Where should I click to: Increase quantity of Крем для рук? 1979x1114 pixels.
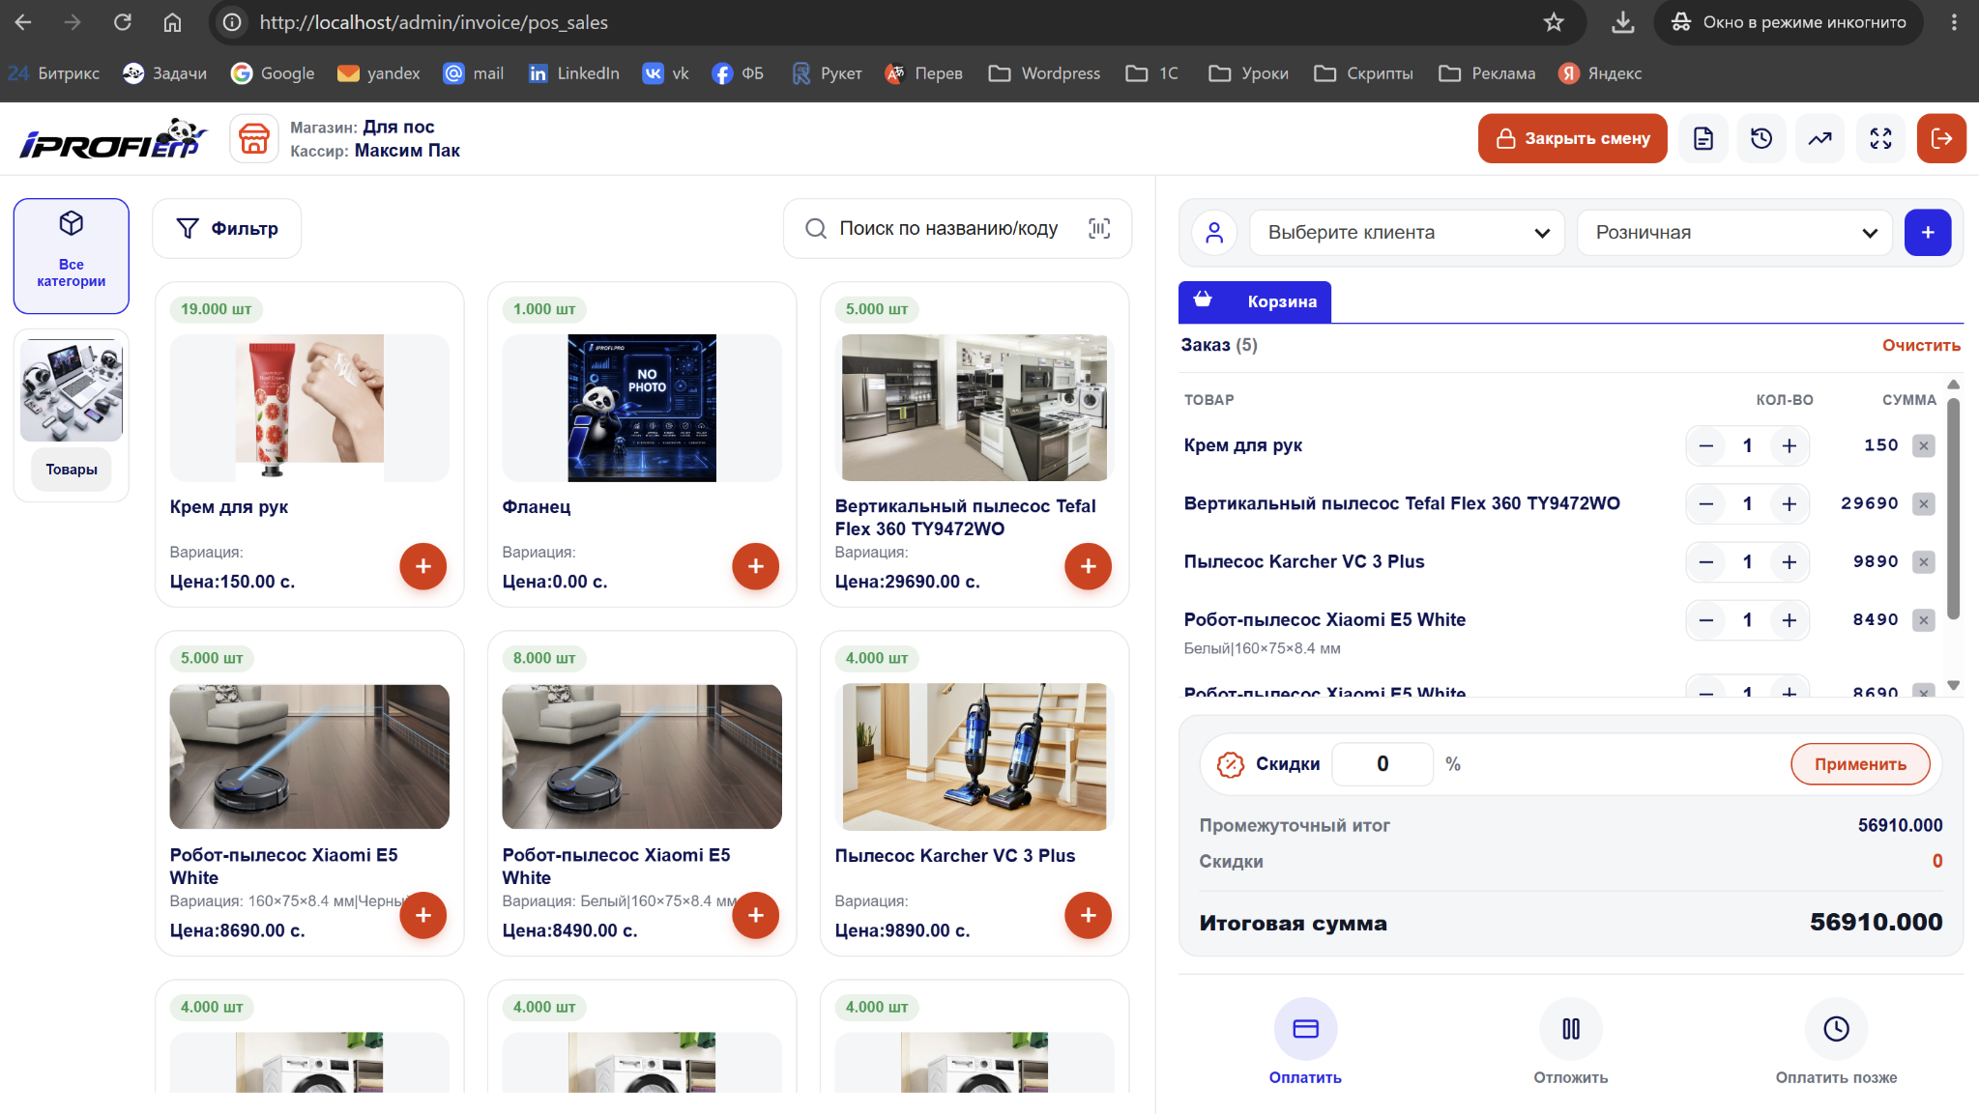point(1790,445)
